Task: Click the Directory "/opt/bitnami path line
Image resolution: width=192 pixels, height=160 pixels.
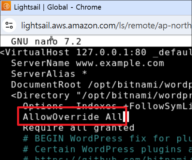Action: (x=102, y=95)
